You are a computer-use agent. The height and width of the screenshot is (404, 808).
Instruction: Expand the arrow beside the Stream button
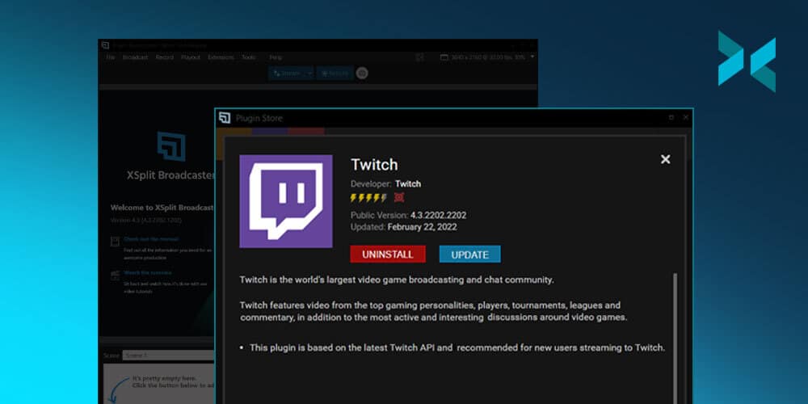(x=309, y=74)
